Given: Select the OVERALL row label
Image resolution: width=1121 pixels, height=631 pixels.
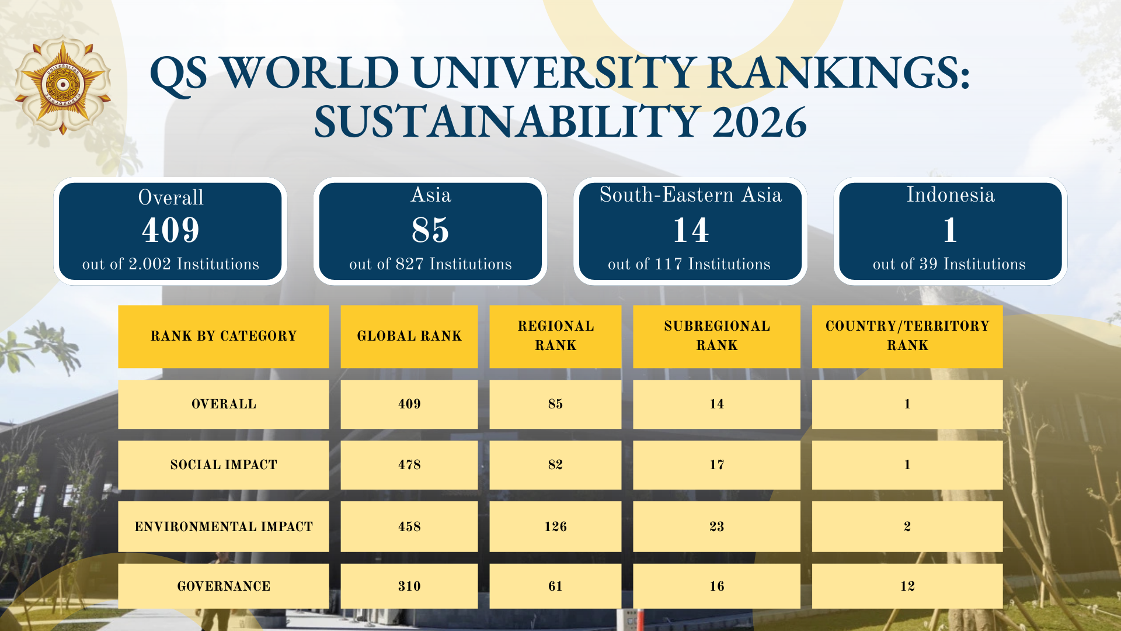Looking at the screenshot, I should tap(224, 404).
